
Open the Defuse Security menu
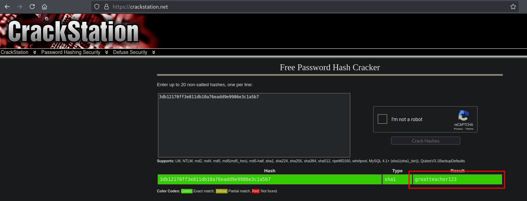click(130, 52)
